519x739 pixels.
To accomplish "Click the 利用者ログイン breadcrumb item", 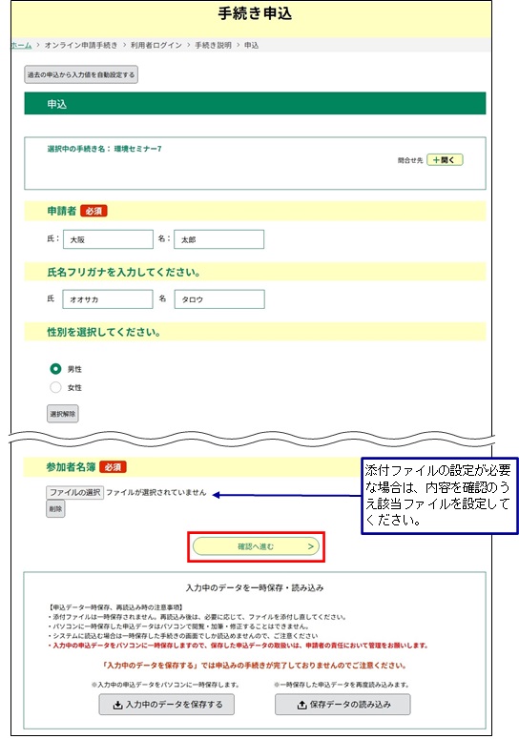I will coord(156,45).
